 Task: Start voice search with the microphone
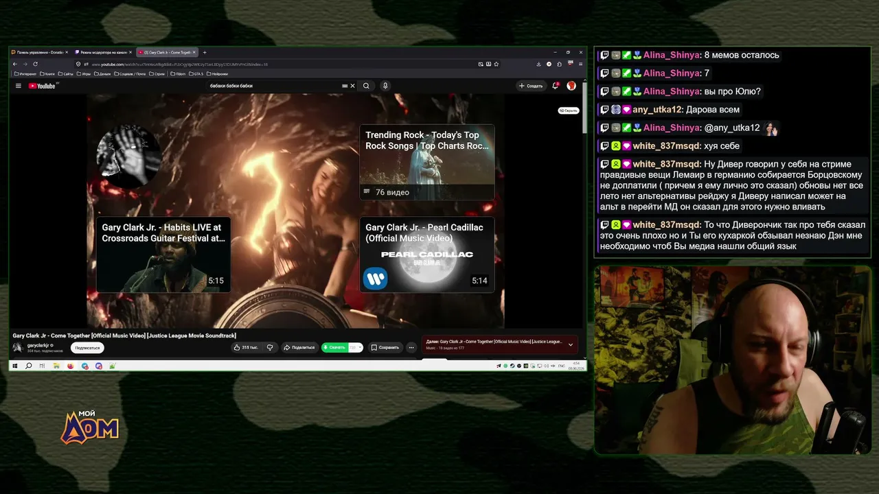[x=385, y=86]
